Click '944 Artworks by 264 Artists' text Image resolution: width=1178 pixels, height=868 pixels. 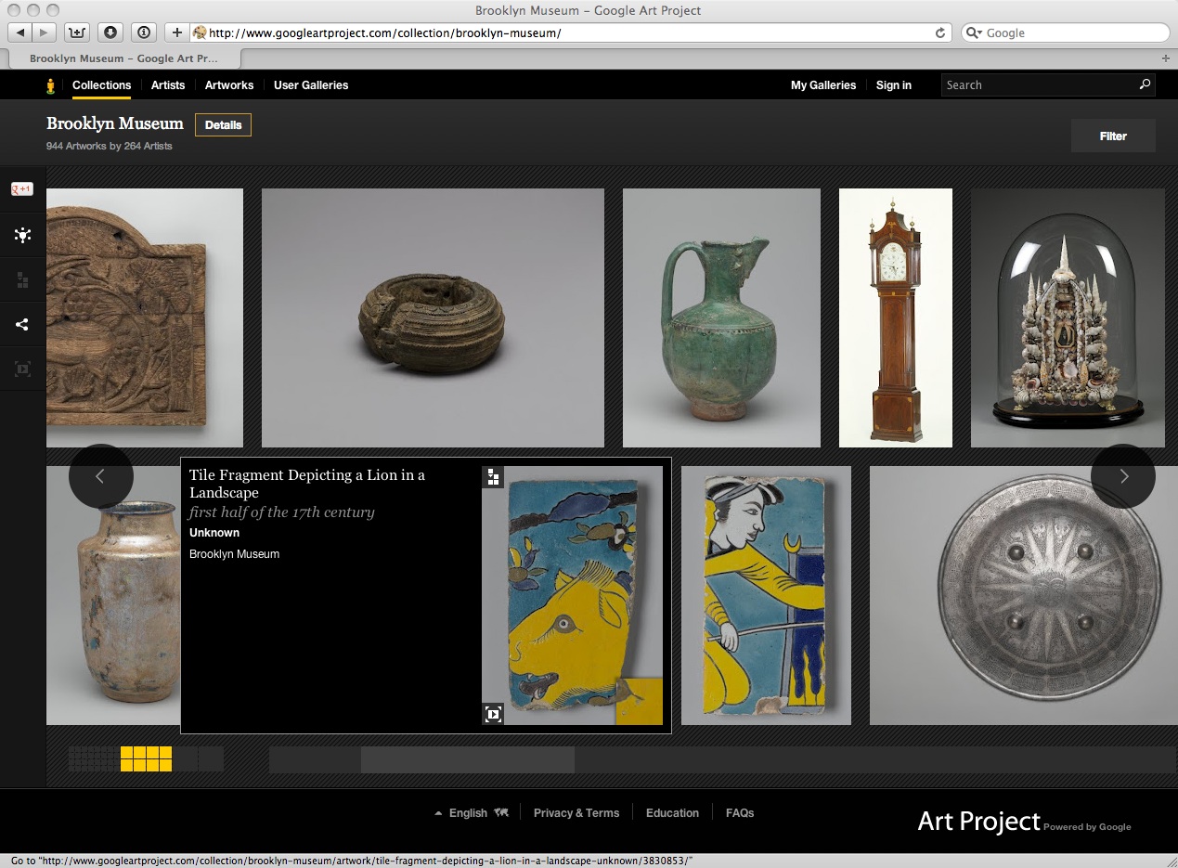[x=110, y=146]
